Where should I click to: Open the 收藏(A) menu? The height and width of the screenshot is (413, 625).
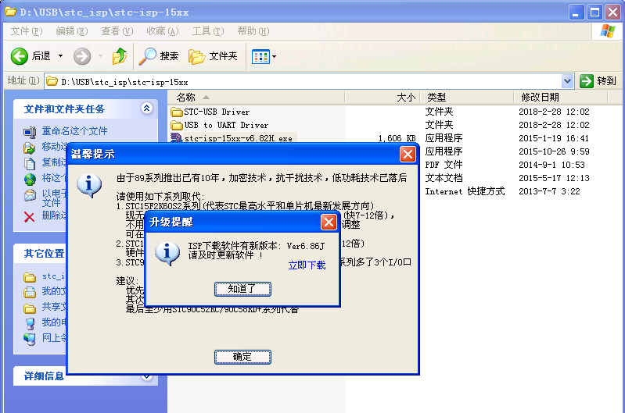[x=162, y=31]
